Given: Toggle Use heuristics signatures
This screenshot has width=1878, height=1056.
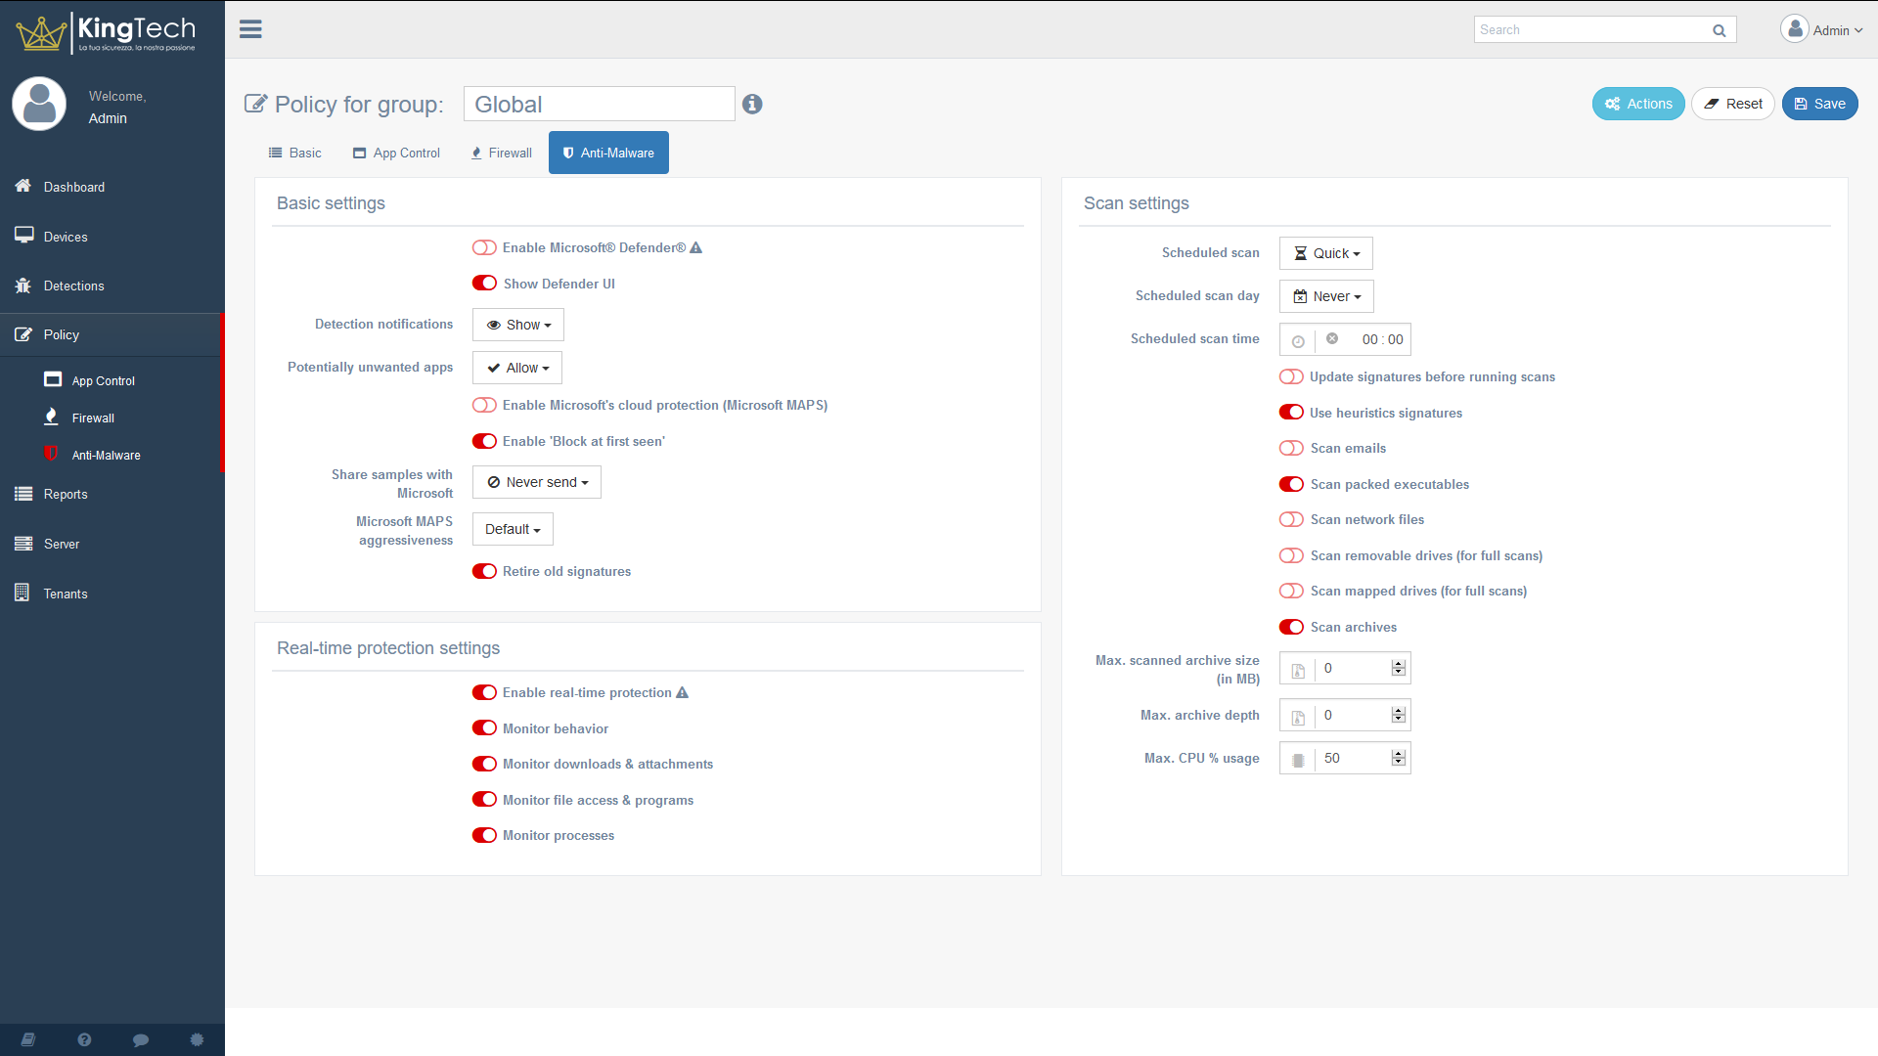Looking at the screenshot, I should [1291, 413].
